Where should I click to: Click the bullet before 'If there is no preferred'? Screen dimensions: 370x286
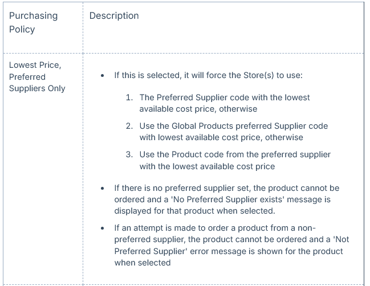pyautogui.click(x=102, y=188)
